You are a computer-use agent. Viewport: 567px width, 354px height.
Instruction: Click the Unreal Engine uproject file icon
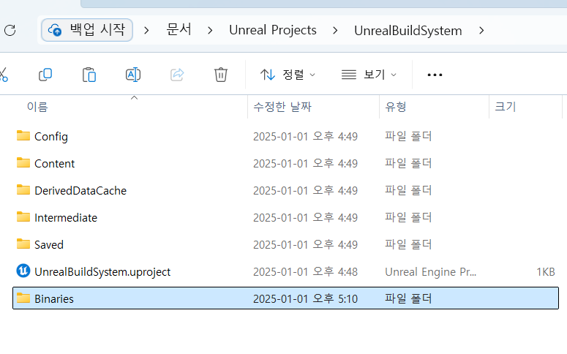tap(23, 271)
